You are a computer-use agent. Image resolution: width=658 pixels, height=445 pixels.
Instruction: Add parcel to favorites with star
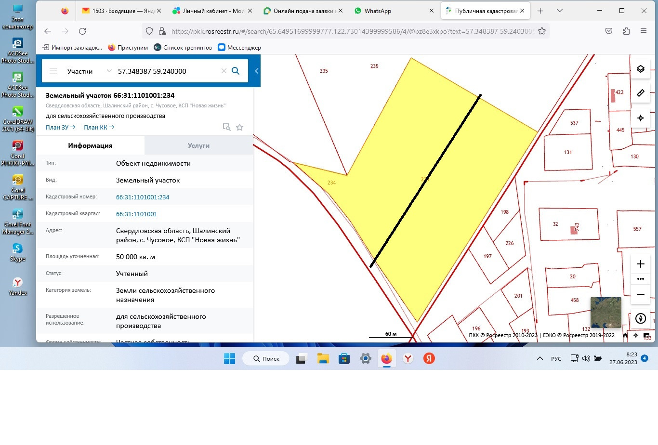pyautogui.click(x=239, y=127)
